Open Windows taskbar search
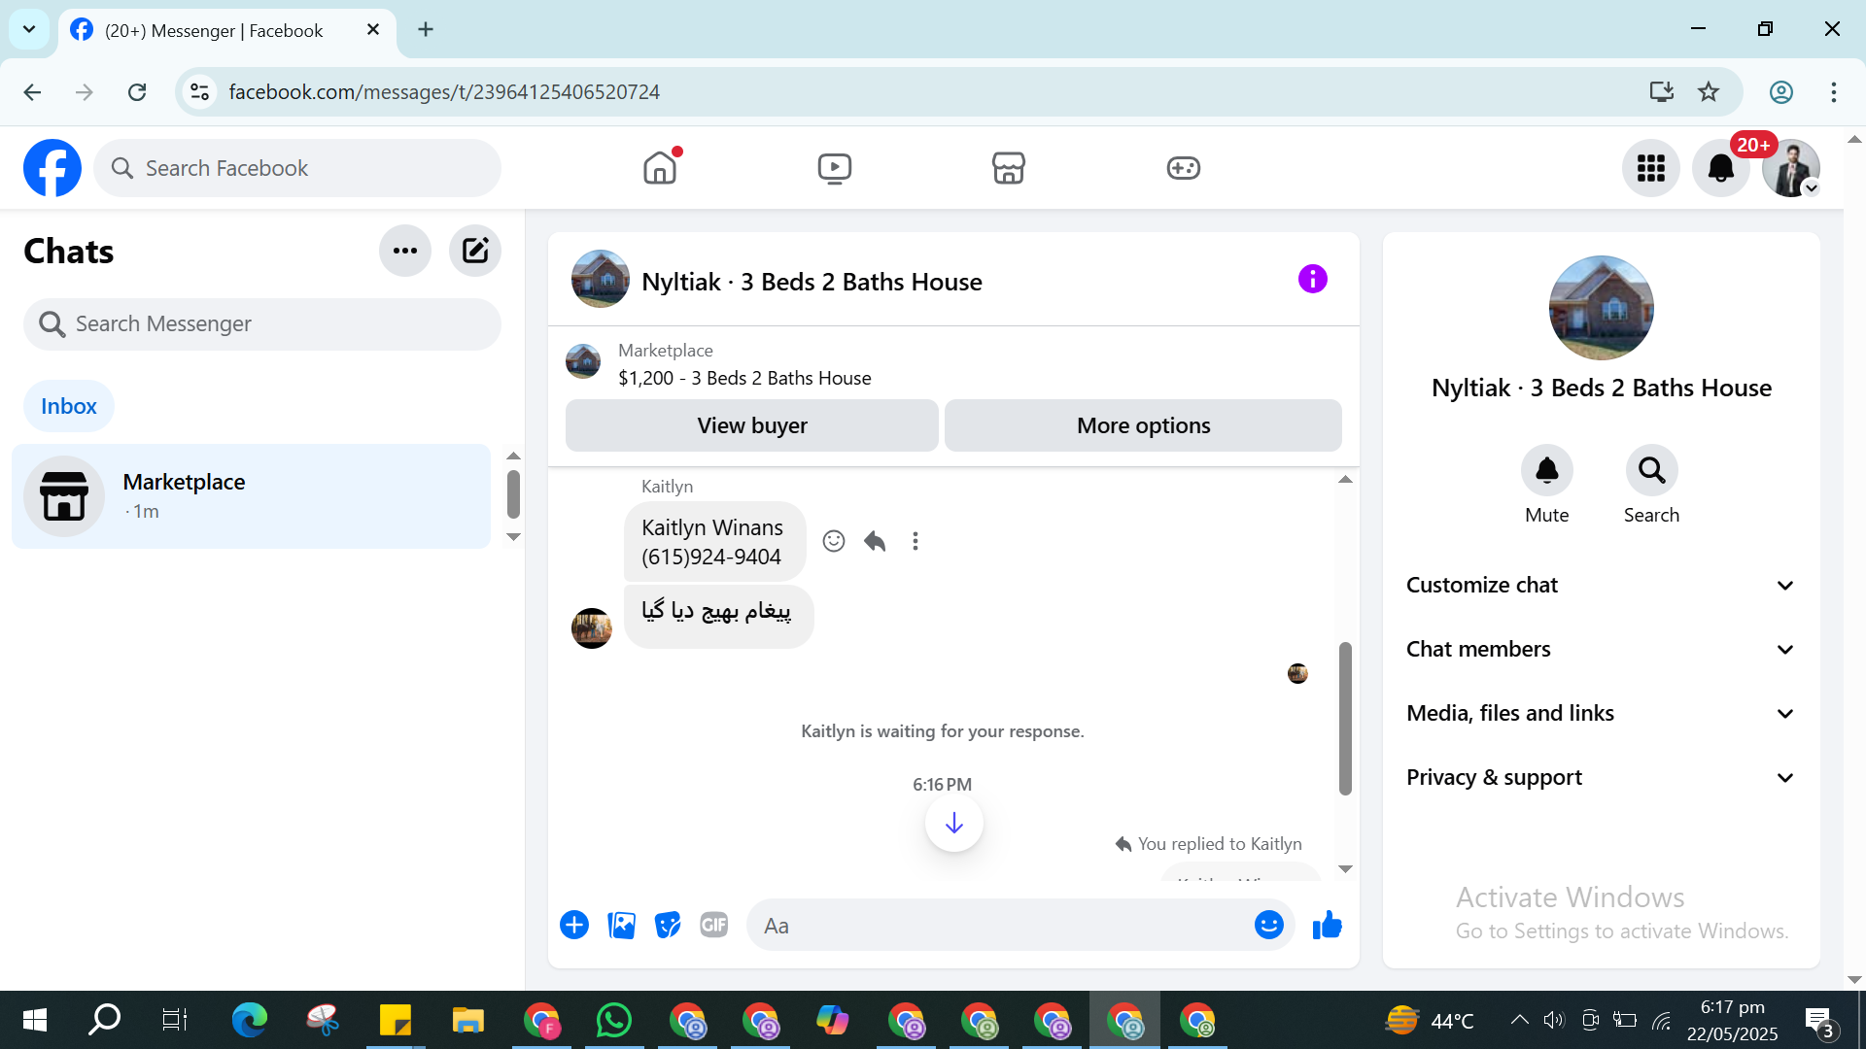The image size is (1866, 1049). [105, 1021]
